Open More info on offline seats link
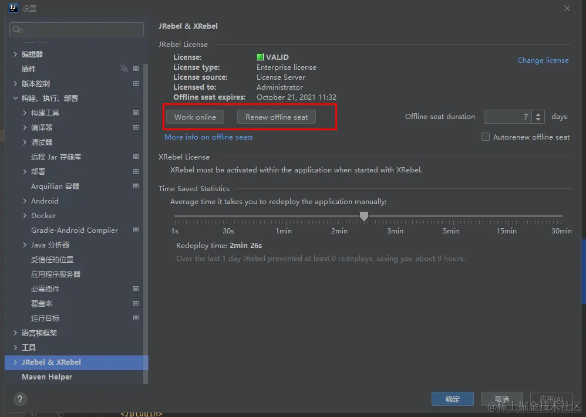Viewport: 586px width, 417px height. (x=208, y=137)
